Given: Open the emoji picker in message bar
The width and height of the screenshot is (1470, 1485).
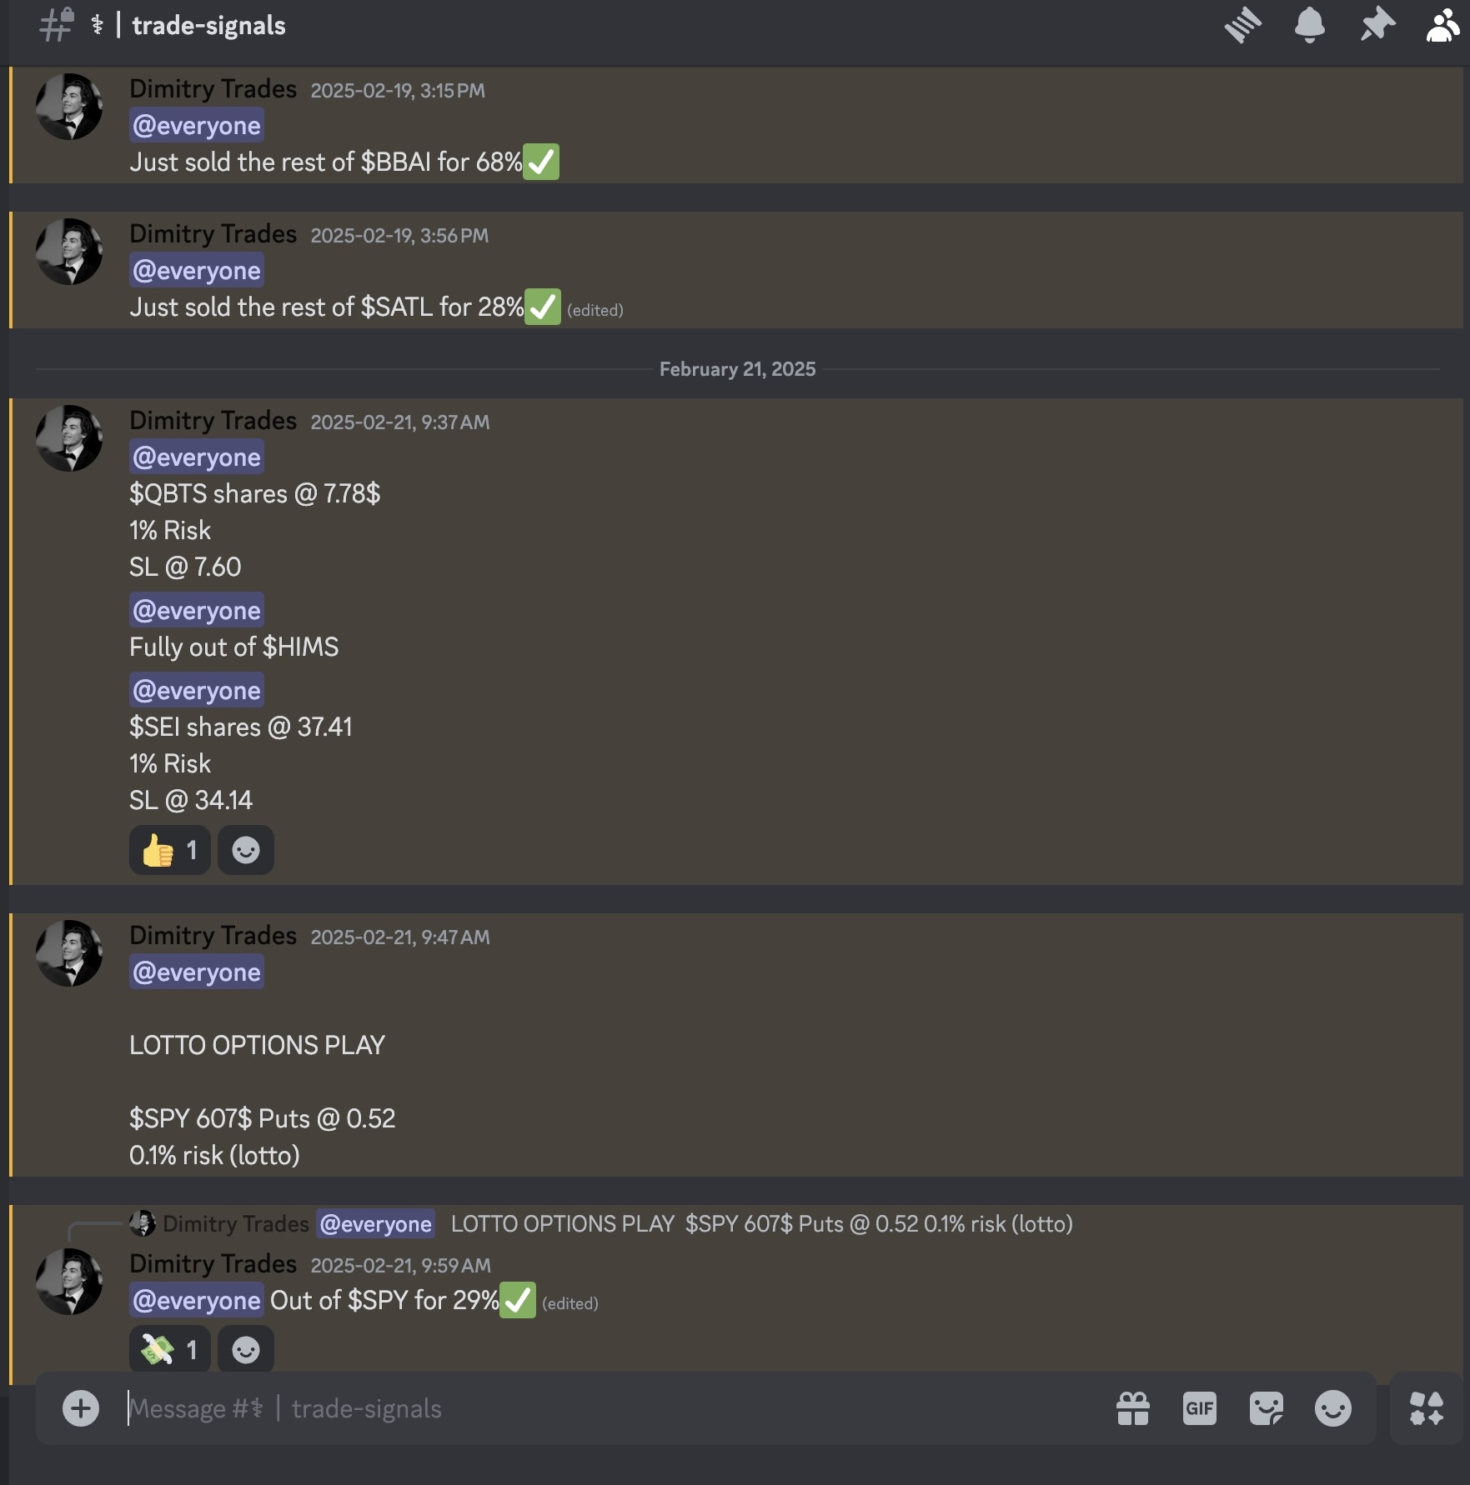Looking at the screenshot, I should pos(1333,1408).
